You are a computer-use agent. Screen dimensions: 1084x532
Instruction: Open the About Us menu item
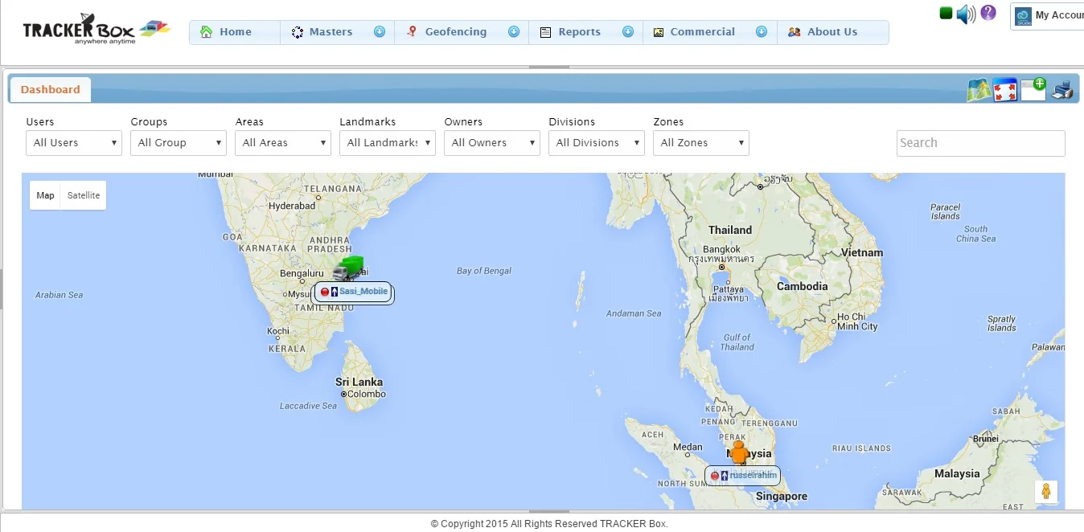pyautogui.click(x=832, y=32)
